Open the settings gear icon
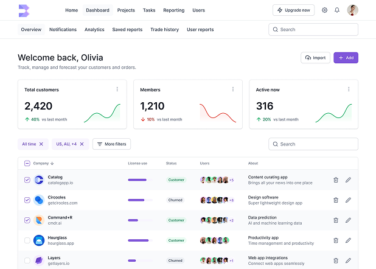 324,10
